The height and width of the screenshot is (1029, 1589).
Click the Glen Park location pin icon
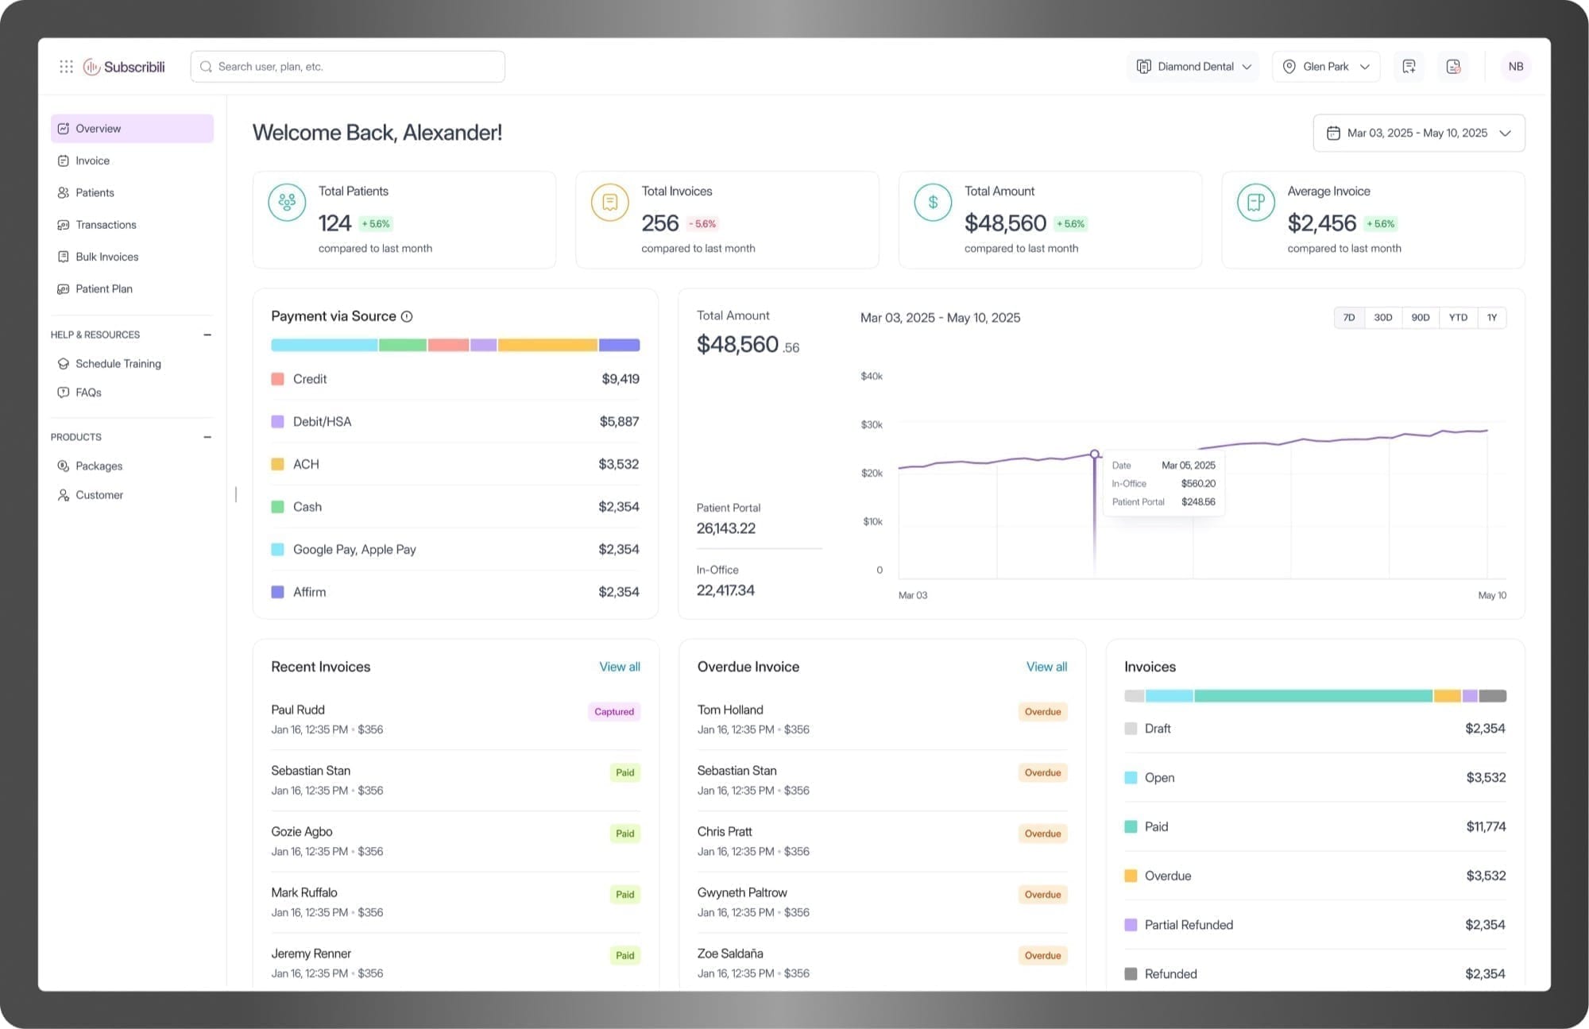click(x=1289, y=67)
